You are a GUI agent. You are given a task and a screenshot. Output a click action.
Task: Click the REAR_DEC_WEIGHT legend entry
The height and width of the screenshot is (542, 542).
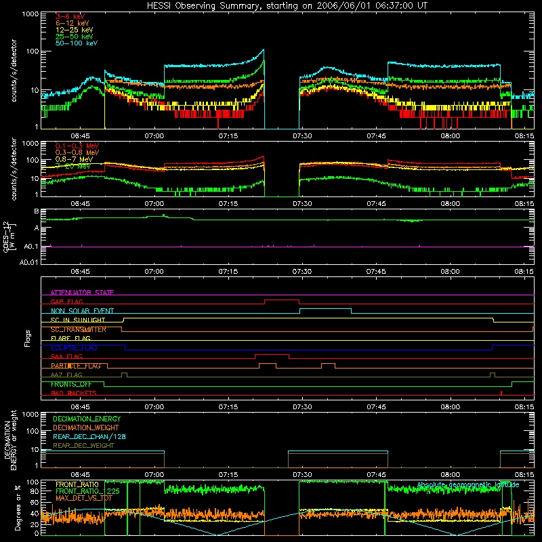coord(83,446)
